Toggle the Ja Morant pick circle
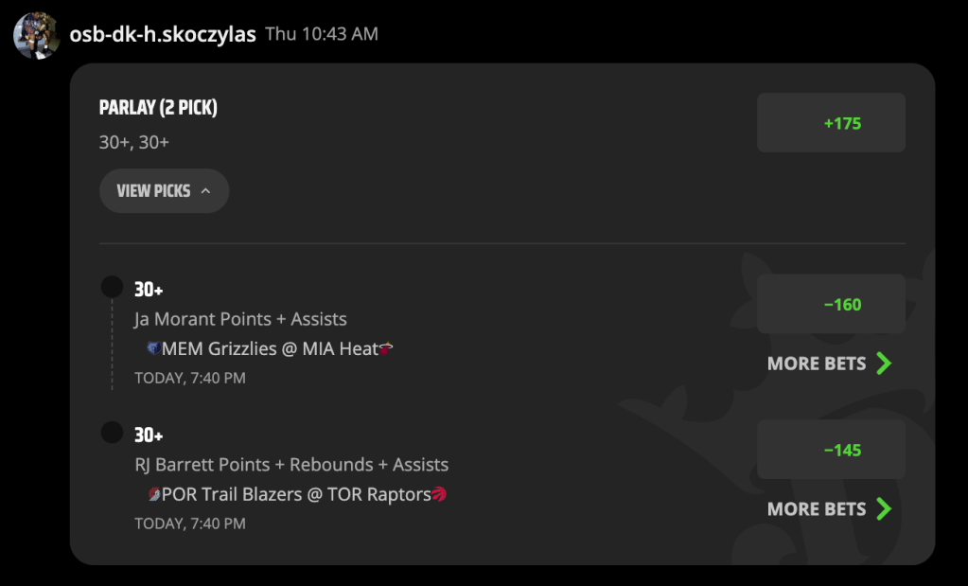 (x=112, y=287)
